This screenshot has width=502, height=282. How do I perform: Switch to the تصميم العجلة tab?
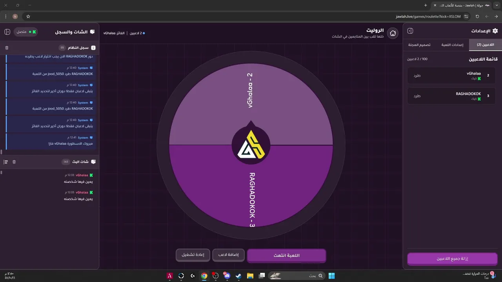click(x=419, y=45)
